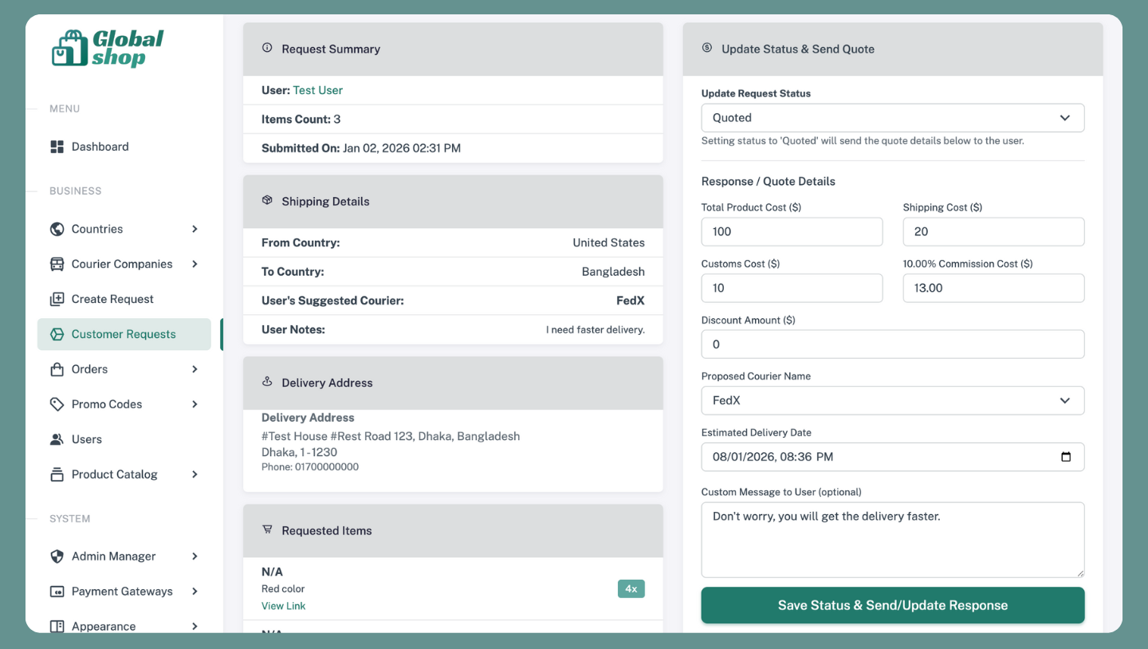Click 'Phone: 01700000000' text

310,466
